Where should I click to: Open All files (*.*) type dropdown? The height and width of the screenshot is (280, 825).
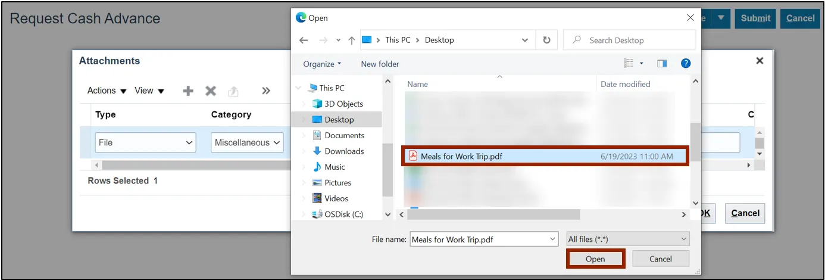click(627, 239)
